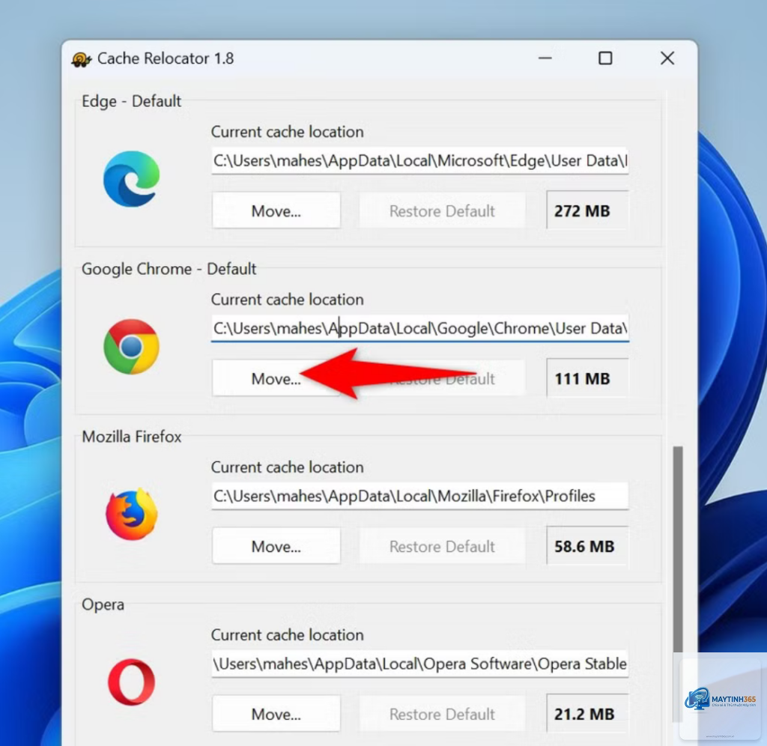Click the Cache Relocator app icon in title bar
The image size is (767, 746).
pos(81,59)
